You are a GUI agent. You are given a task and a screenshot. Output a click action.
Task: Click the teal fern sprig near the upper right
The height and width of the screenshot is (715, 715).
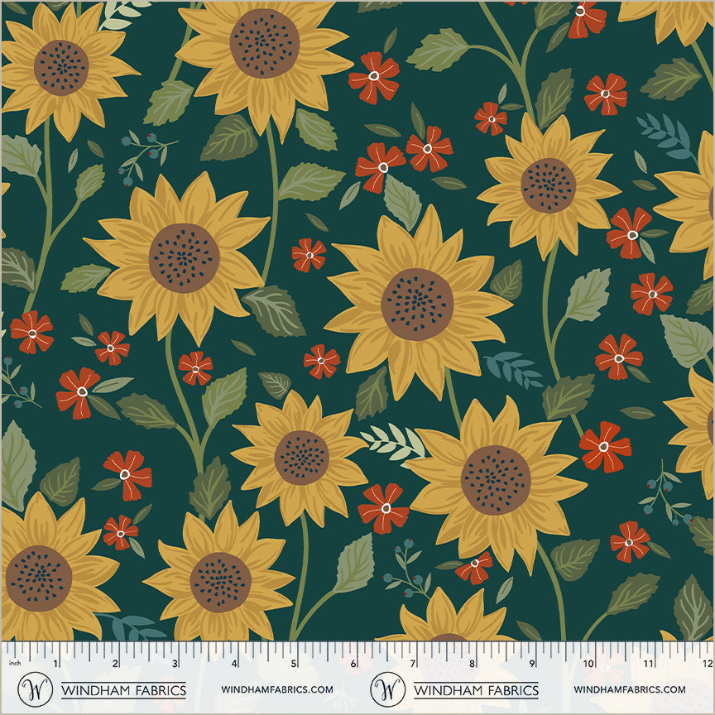[x=667, y=136]
